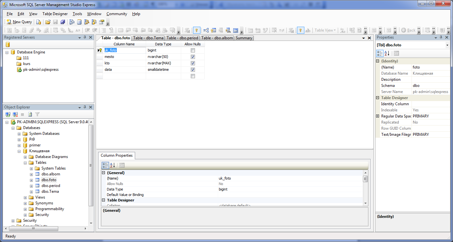
Task: Click the close X of the Object Explorer panel
Action: pyautogui.click(x=90, y=107)
